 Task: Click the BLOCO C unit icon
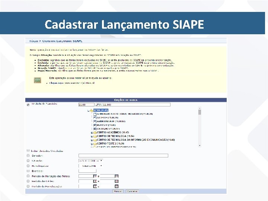[95, 125]
